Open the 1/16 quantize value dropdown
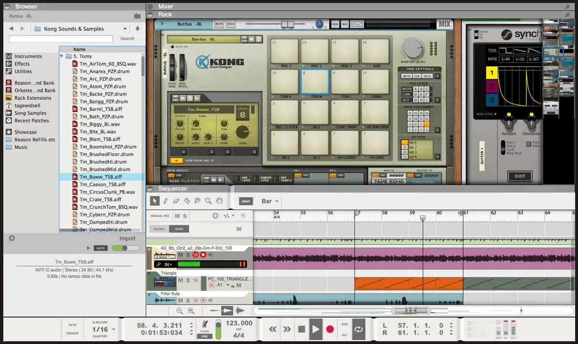Image resolution: width=578 pixels, height=344 pixels. tap(113, 329)
